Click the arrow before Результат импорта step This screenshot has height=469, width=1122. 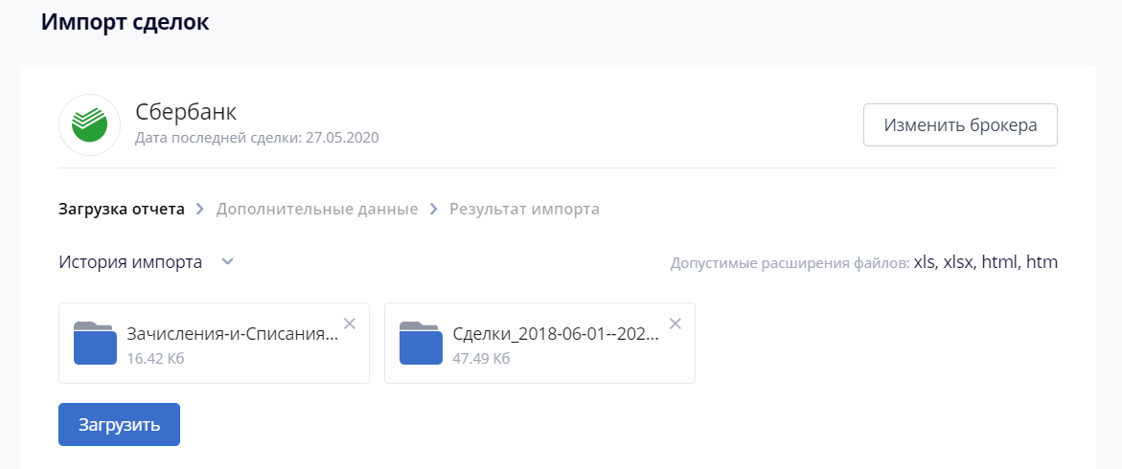tap(433, 209)
